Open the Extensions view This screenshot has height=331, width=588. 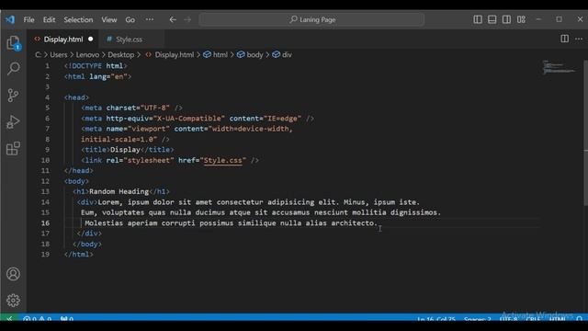tap(14, 148)
